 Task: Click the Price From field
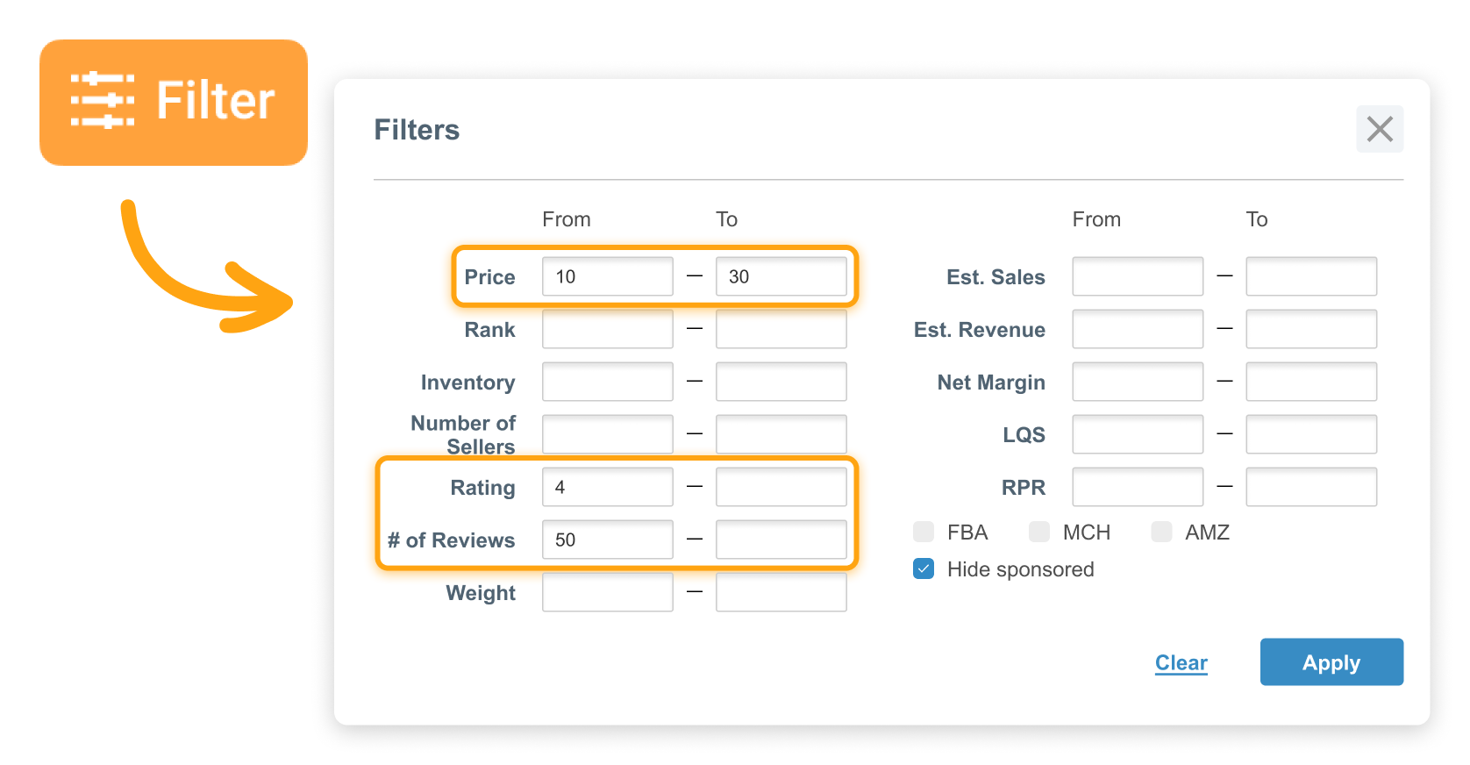click(x=607, y=276)
